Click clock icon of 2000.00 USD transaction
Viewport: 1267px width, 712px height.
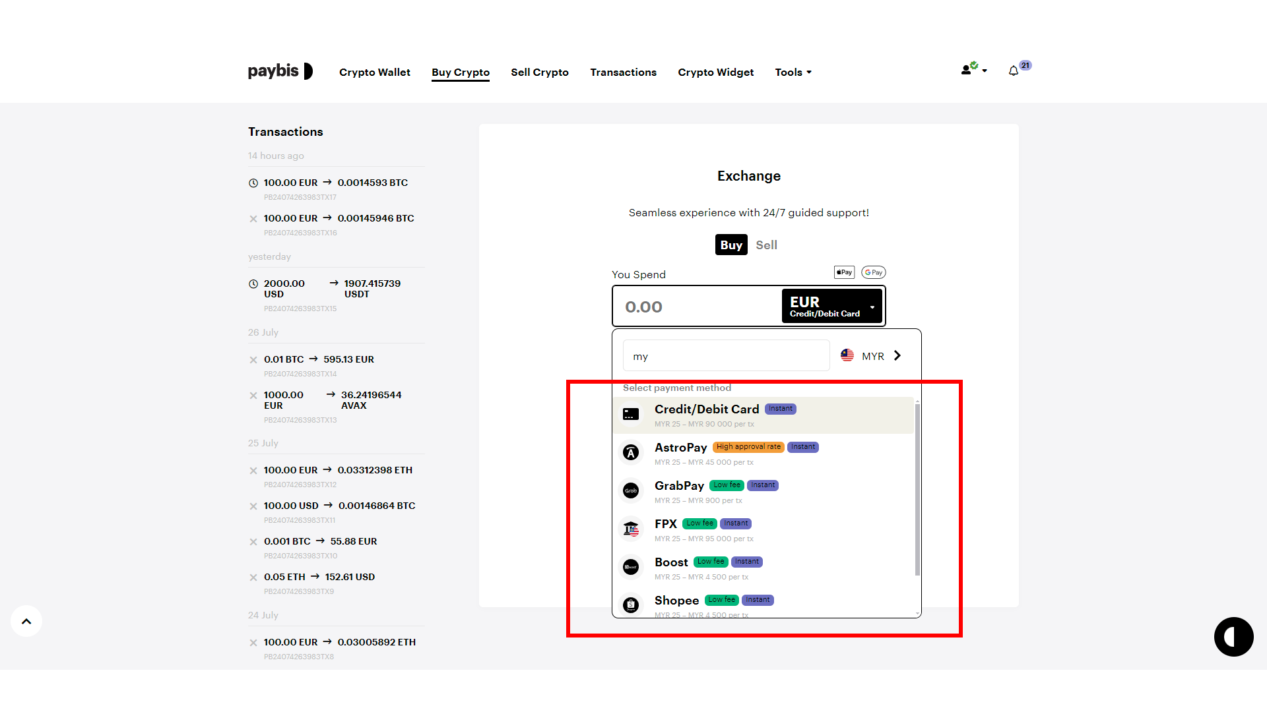tap(253, 284)
